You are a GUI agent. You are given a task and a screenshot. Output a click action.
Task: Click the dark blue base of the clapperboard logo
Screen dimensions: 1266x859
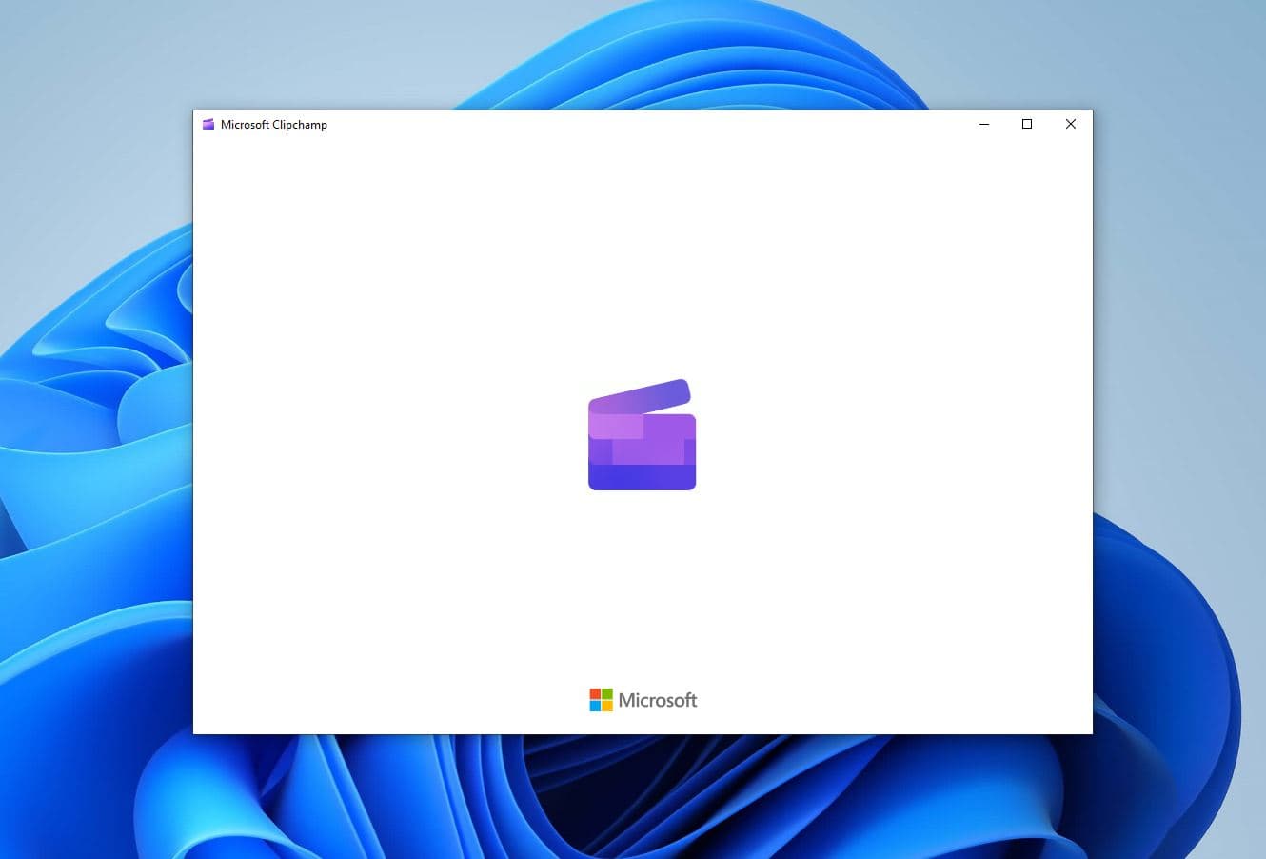[x=642, y=477]
